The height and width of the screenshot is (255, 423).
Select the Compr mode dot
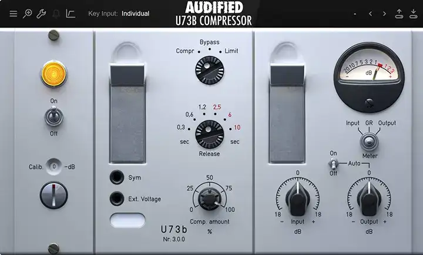click(x=199, y=52)
